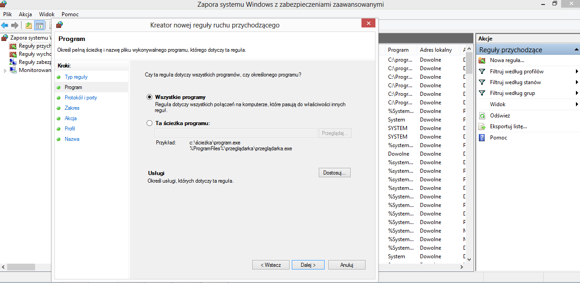Collapse the Reguły przychodzące actions header
The width and height of the screenshot is (580, 283).
(576, 49)
